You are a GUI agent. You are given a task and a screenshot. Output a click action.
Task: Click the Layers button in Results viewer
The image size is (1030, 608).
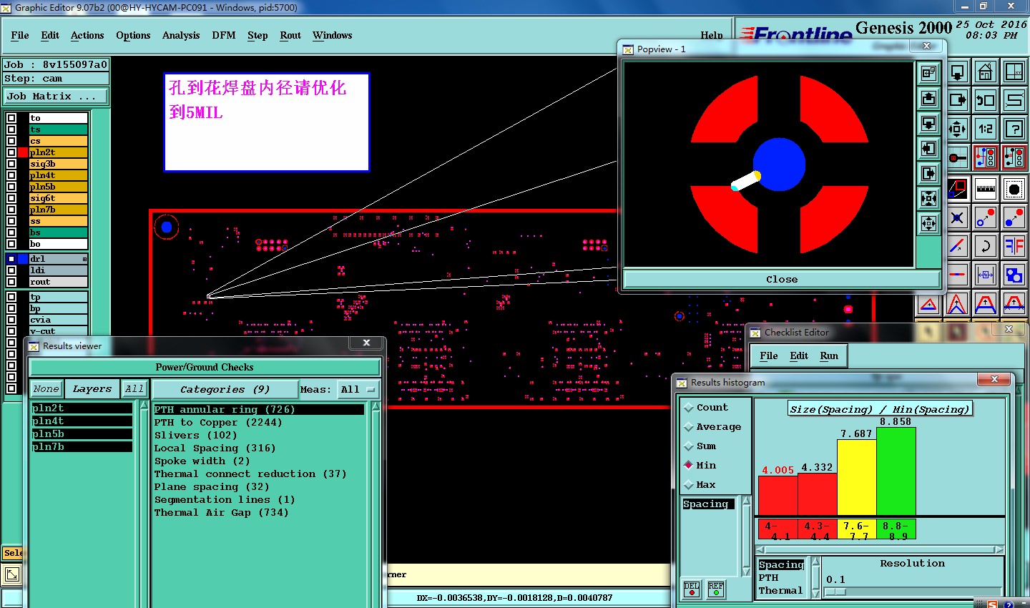(92, 389)
